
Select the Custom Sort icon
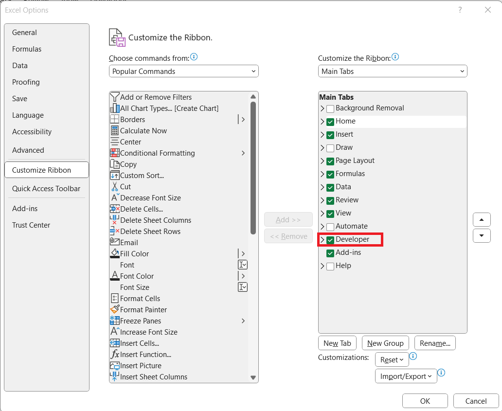[115, 176]
